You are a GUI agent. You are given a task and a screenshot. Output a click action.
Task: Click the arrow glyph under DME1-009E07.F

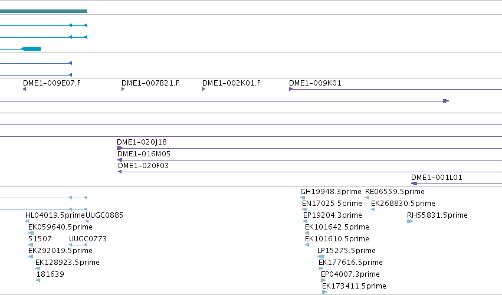(24, 89)
